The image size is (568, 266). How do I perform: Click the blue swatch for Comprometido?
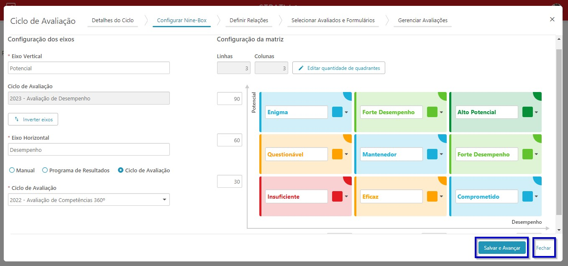pyautogui.click(x=527, y=197)
